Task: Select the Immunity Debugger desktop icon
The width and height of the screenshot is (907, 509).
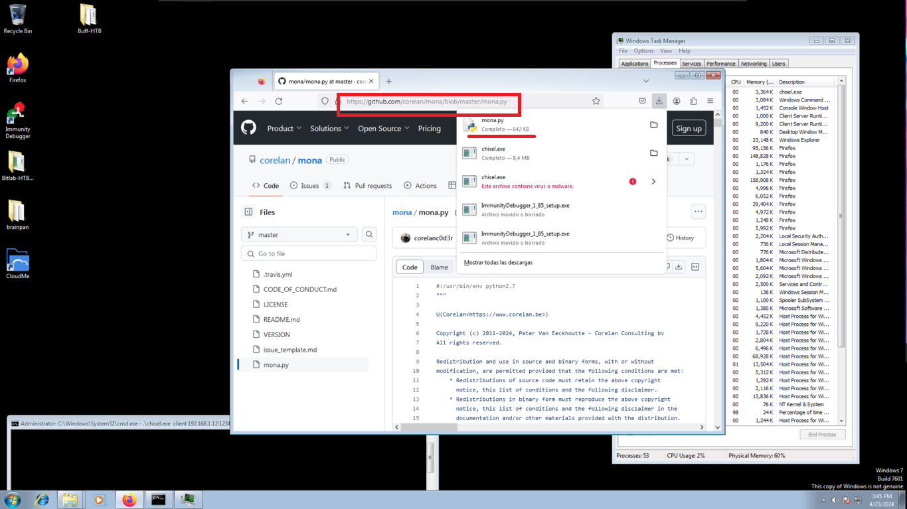Action: pyautogui.click(x=18, y=120)
